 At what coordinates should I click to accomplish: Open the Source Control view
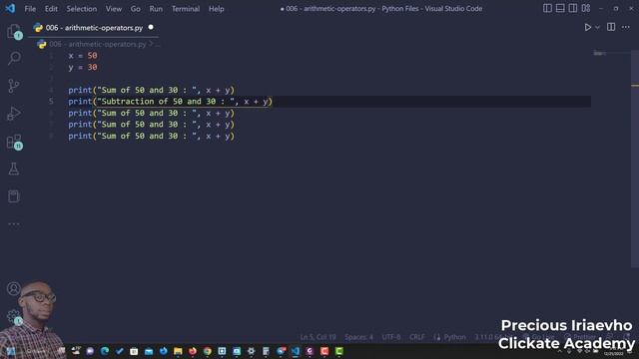(14, 86)
